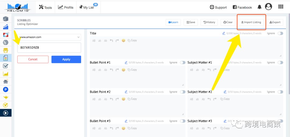This screenshot has height=137, width=290.
Task: Expand the www.amazon.com marketplace dropdown
Action: [x=49, y=37]
